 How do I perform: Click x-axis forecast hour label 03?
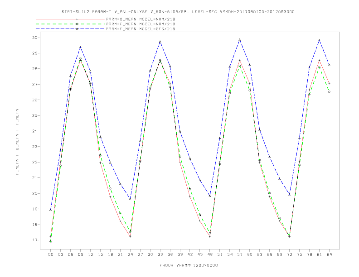(x=60, y=254)
